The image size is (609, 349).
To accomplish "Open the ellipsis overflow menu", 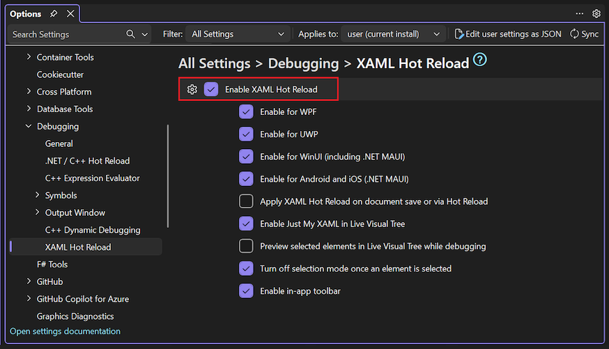I will 580,14.
